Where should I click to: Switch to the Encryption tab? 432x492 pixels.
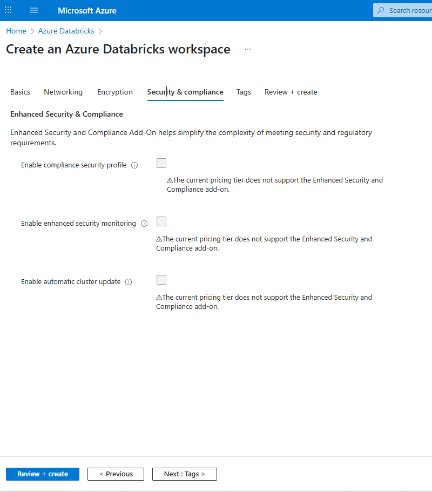click(115, 92)
